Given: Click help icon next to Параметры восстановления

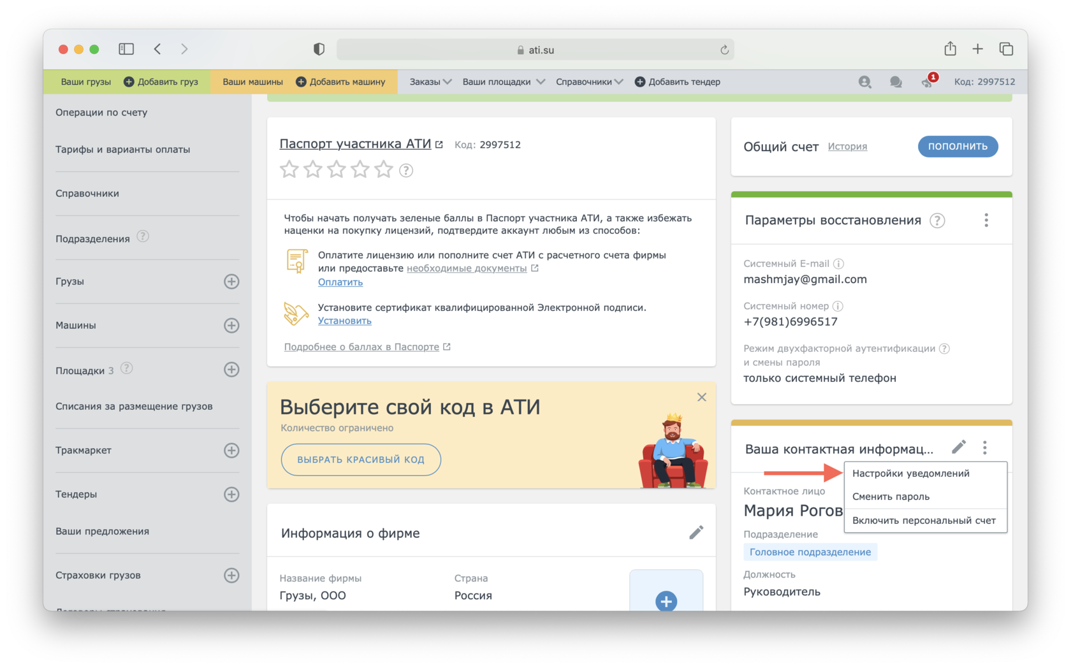Looking at the screenshot, I should (937, 221).
